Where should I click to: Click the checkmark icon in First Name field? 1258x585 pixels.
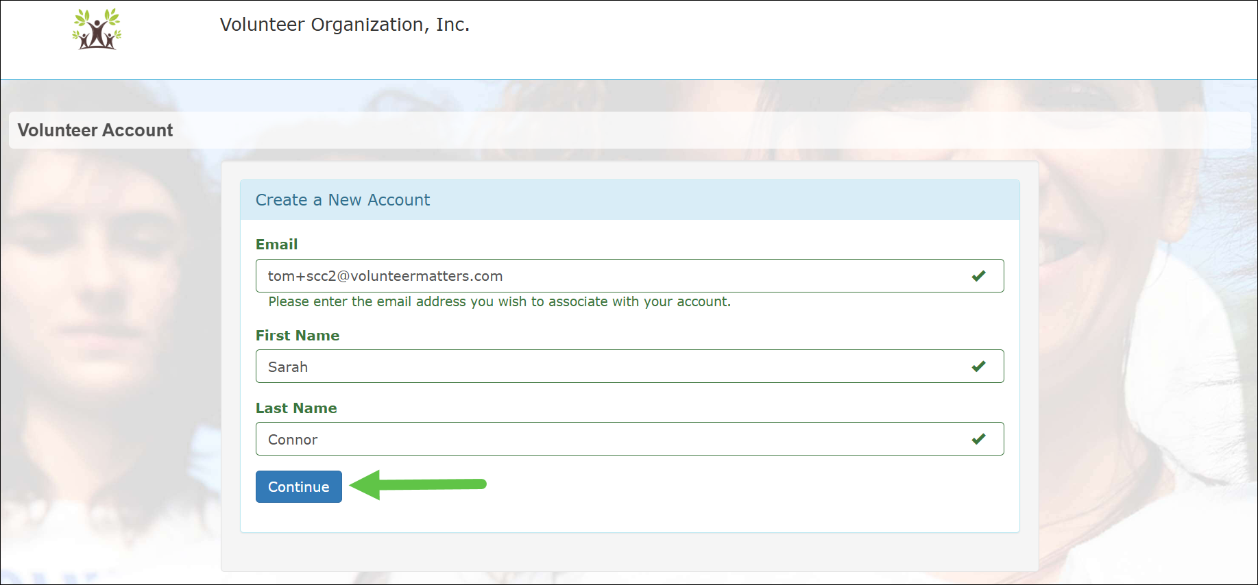click(978, 366)
